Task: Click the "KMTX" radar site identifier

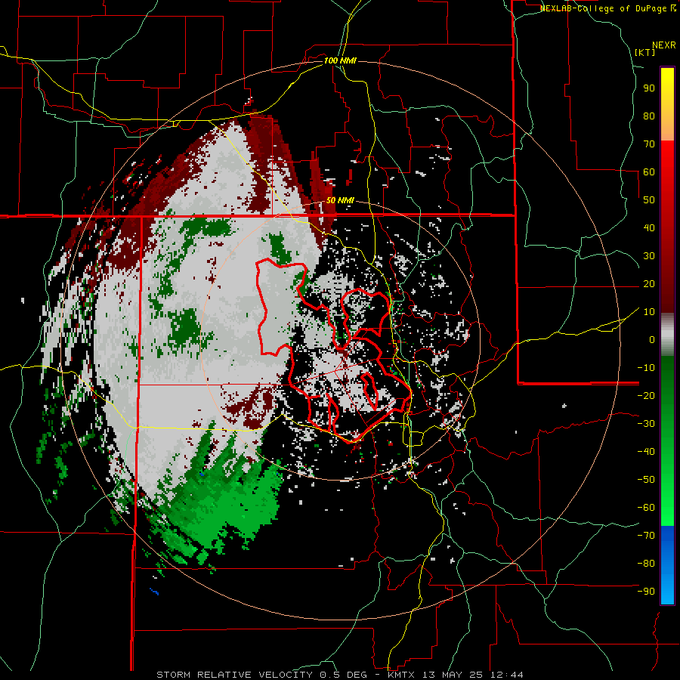Action: tap(401, 675)
